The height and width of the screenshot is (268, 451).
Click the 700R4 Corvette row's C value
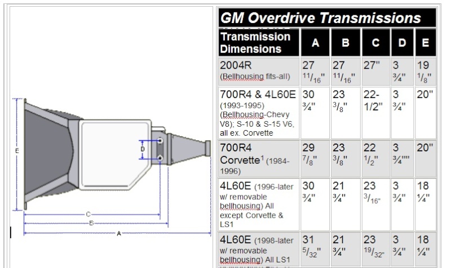pos(375,159)
